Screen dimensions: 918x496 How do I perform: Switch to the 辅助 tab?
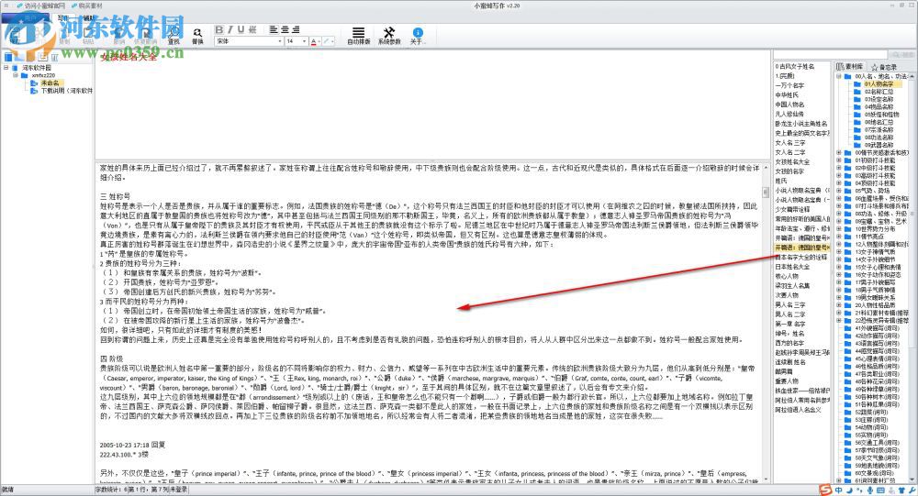click(x=88, y=18)
